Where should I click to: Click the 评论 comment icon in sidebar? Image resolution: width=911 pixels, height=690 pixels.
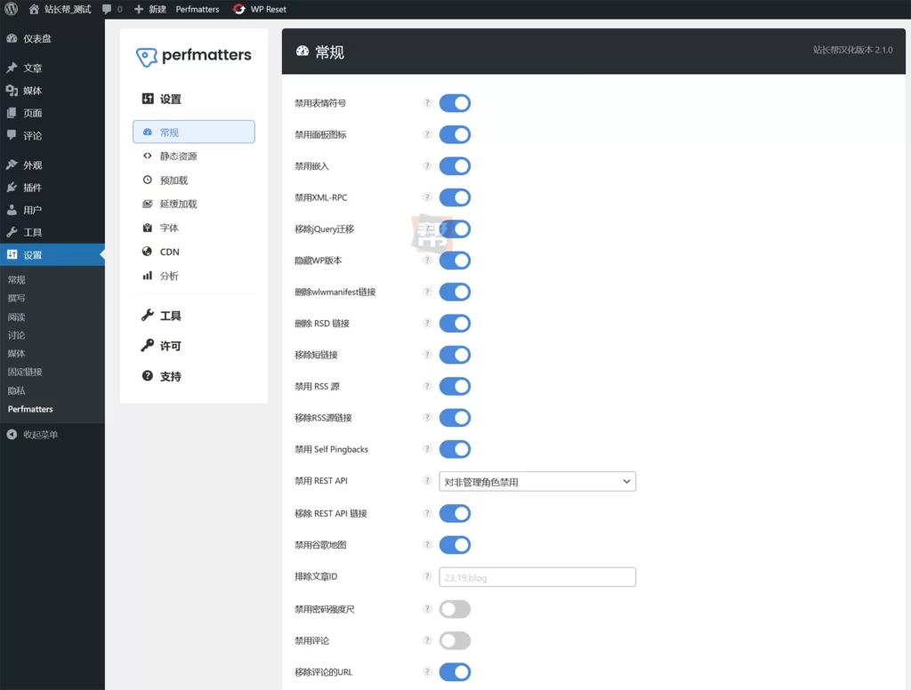click(x=12, y=135)
